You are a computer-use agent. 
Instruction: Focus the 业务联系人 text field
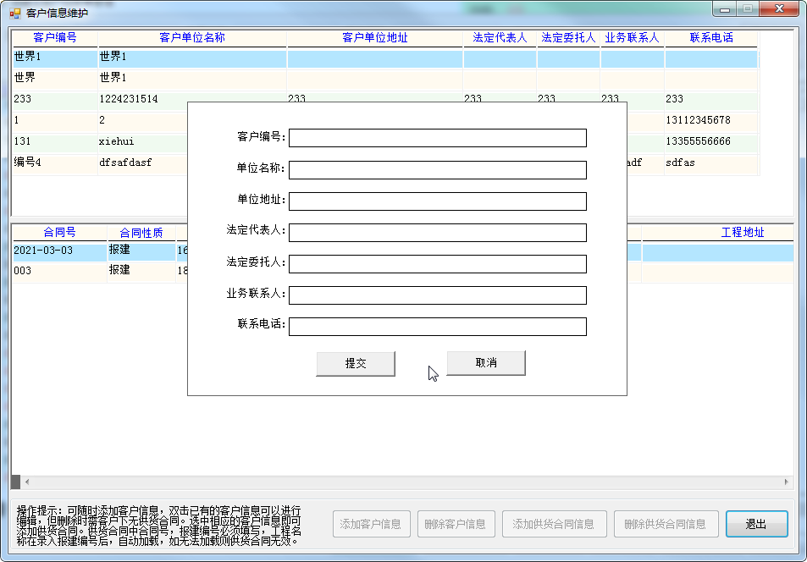coord(437,295)
